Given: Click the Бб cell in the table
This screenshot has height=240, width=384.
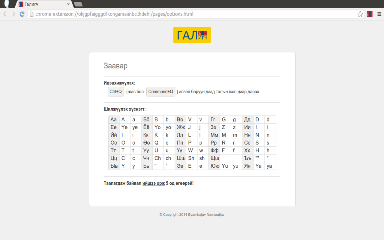Looking at the screenshot, I should click(x=147, y=119).
